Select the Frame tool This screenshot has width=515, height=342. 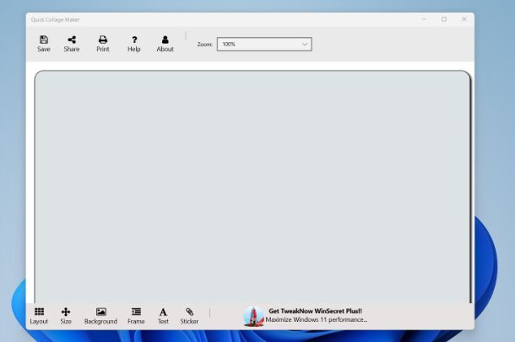tap(136, 316)
